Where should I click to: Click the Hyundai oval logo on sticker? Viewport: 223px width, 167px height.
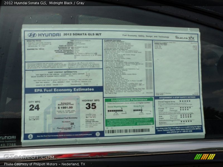(32, 35)
